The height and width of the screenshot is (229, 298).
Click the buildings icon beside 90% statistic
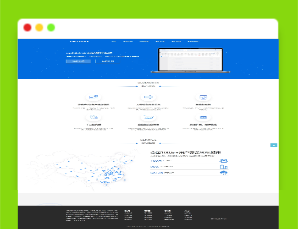[224, 167]
